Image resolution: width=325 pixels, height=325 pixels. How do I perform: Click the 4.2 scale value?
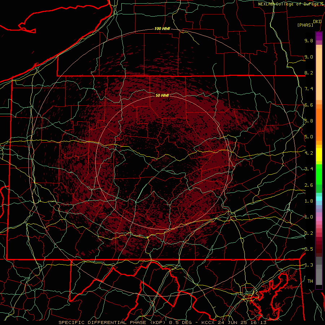pyautogui.click(x=309, y=153)
